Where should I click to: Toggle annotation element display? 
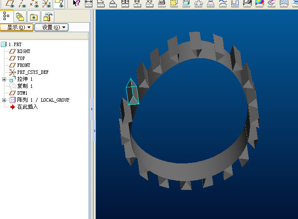59,4
